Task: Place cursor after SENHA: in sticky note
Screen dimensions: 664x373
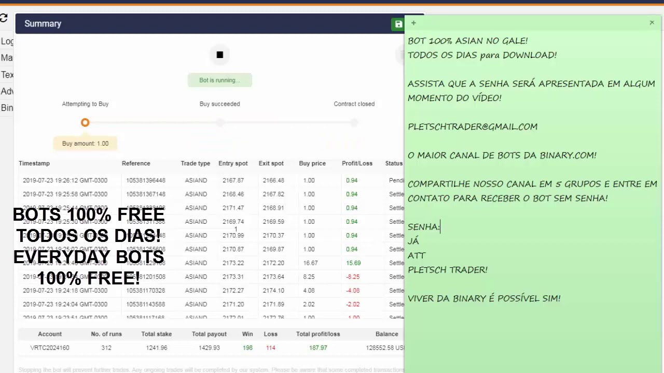Action: 440,227
